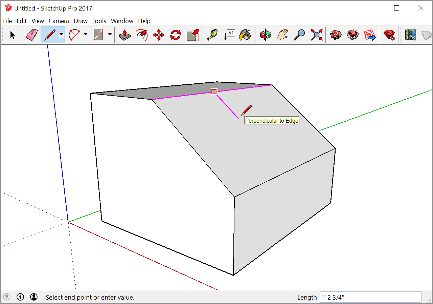This screenshot has height=304, width=433.
Task: Select the Move tool
Action: (158, 35)
